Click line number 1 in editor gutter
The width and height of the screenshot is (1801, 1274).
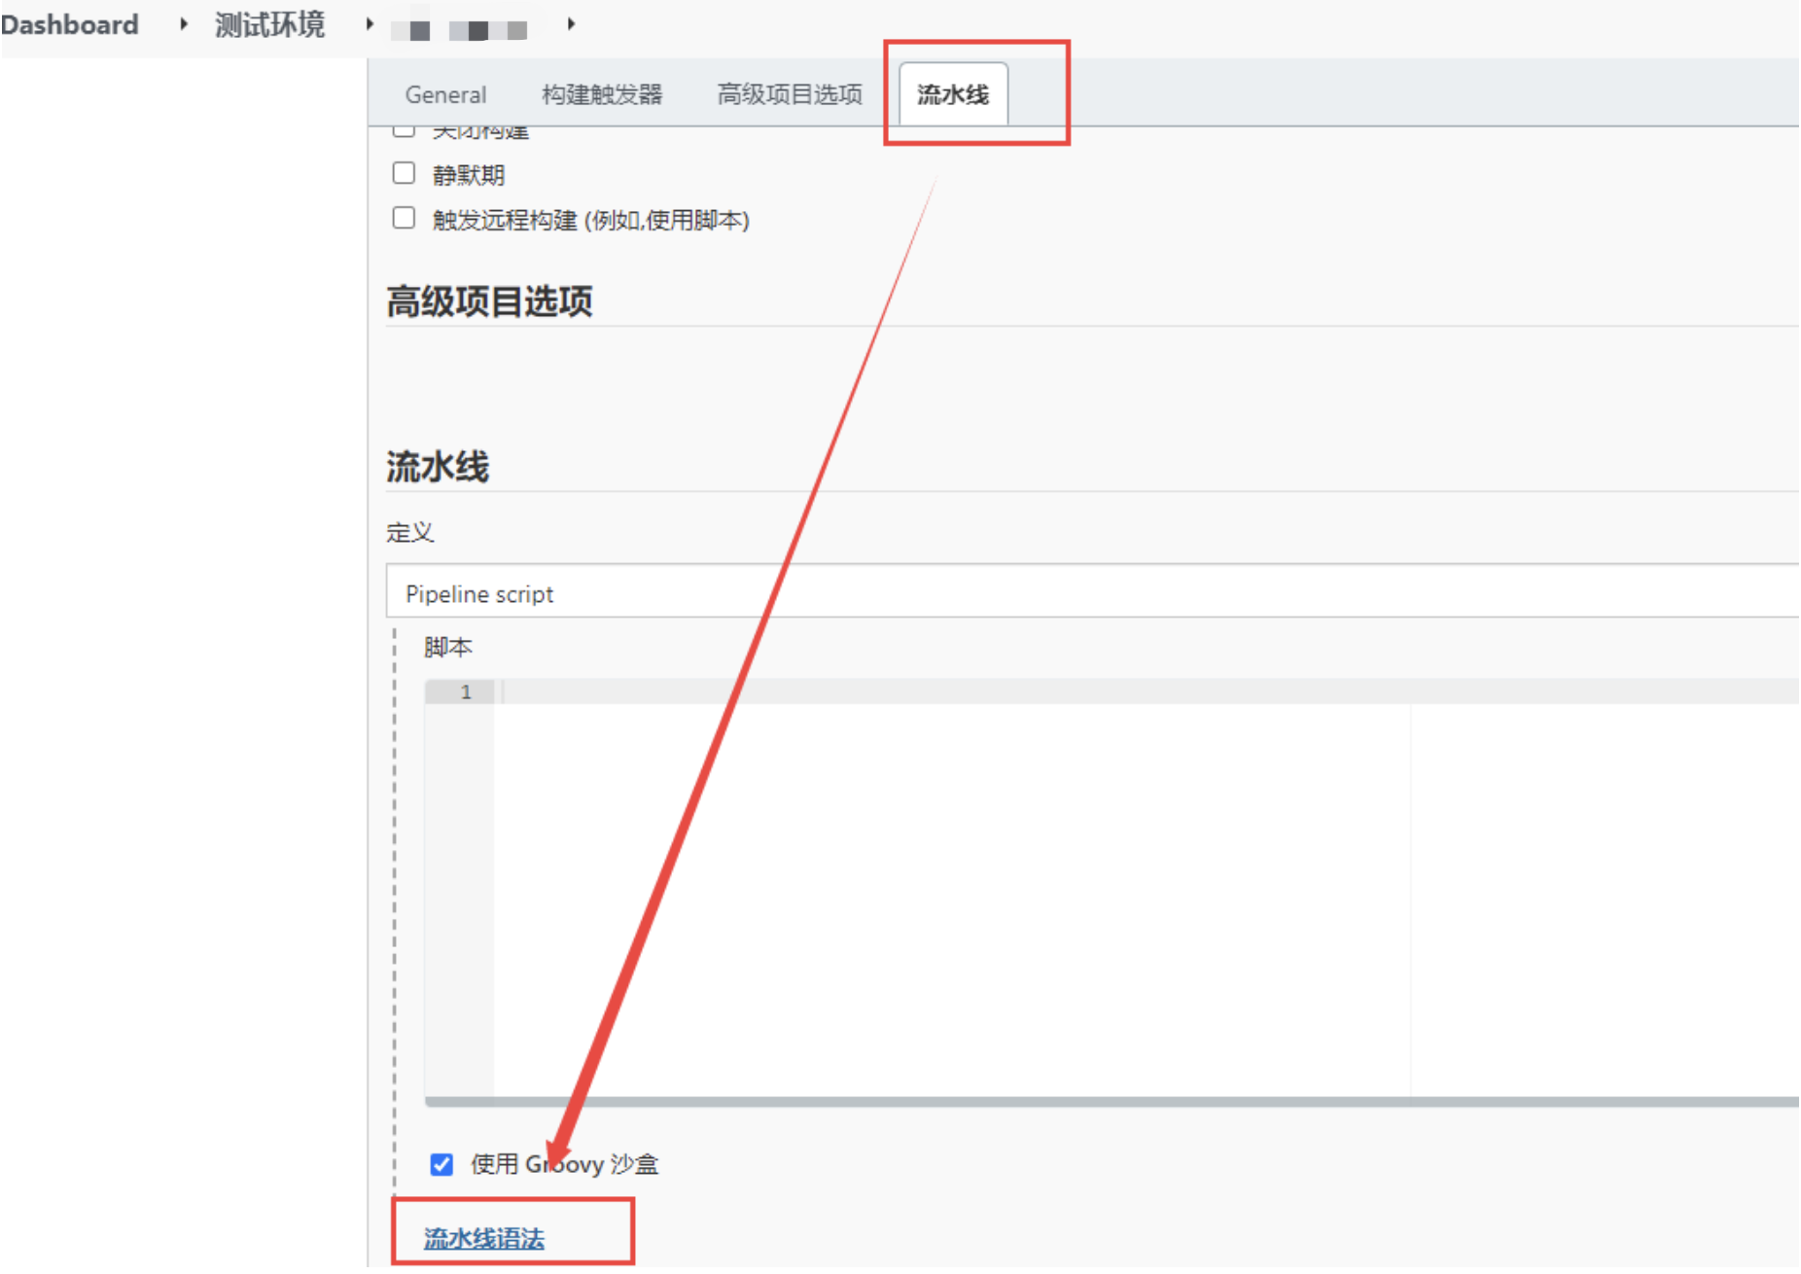(466, 692)
